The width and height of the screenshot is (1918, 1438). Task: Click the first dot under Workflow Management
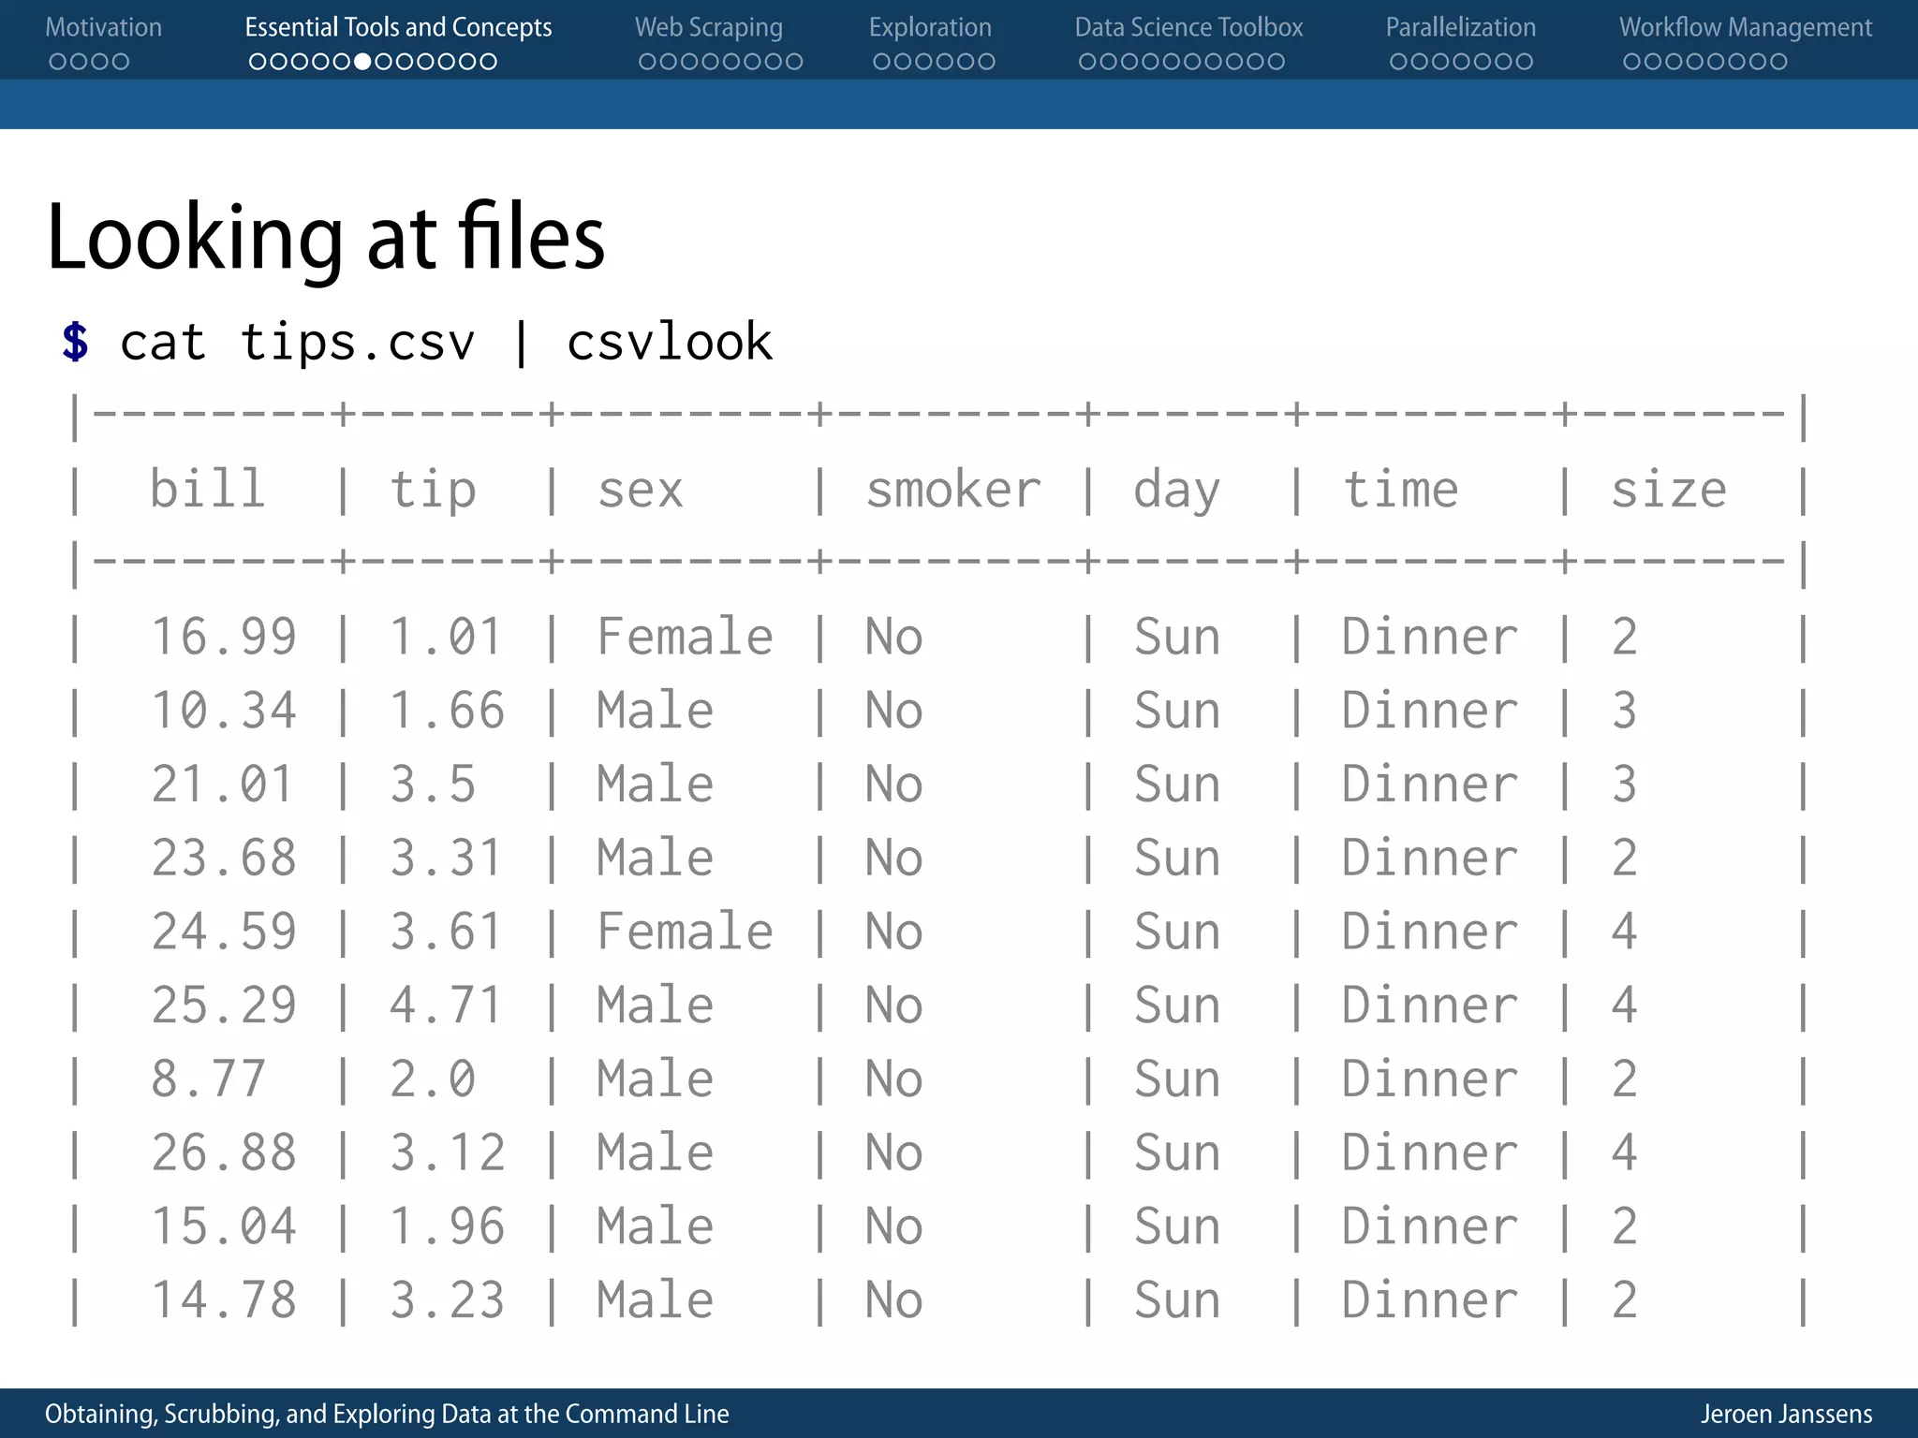point(1632,62)
